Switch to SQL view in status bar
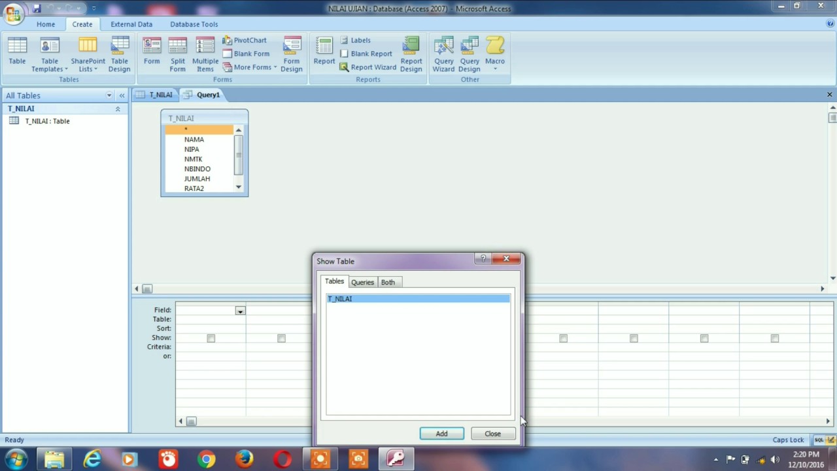 (x=819, y=440)
